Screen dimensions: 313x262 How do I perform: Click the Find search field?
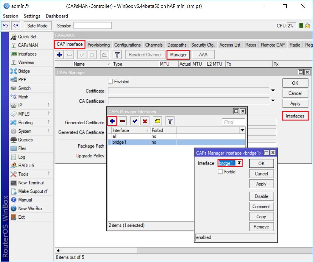coord(233,122)
